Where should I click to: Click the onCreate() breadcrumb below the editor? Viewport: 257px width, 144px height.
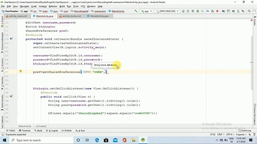(x=41, y=126)
